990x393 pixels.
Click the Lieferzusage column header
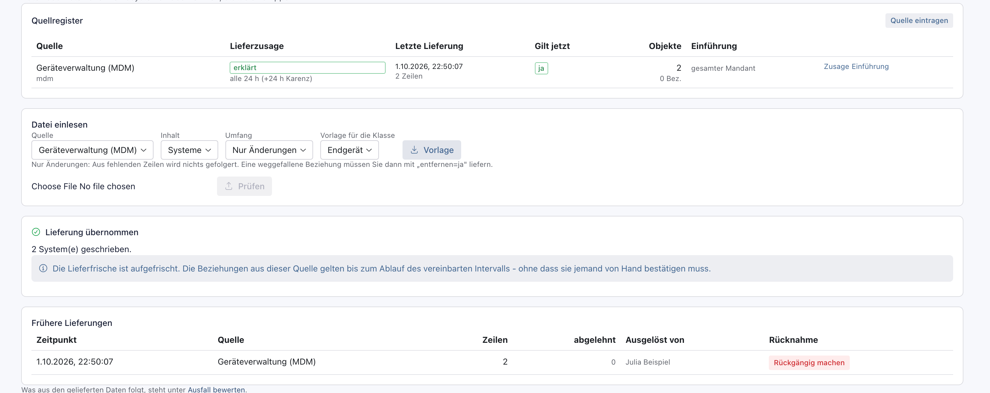257,46
